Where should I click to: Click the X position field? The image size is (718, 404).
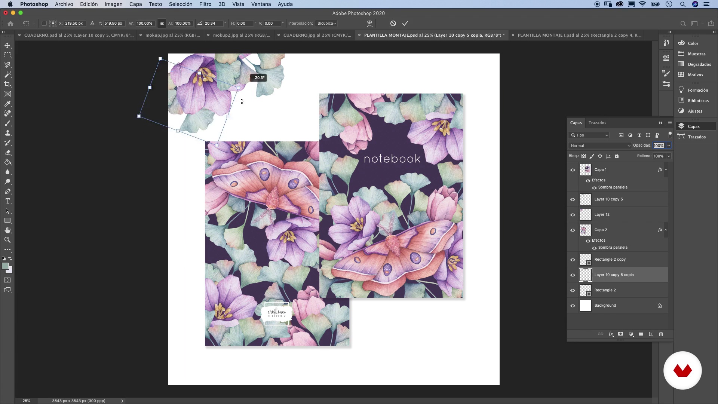(75, 23)
